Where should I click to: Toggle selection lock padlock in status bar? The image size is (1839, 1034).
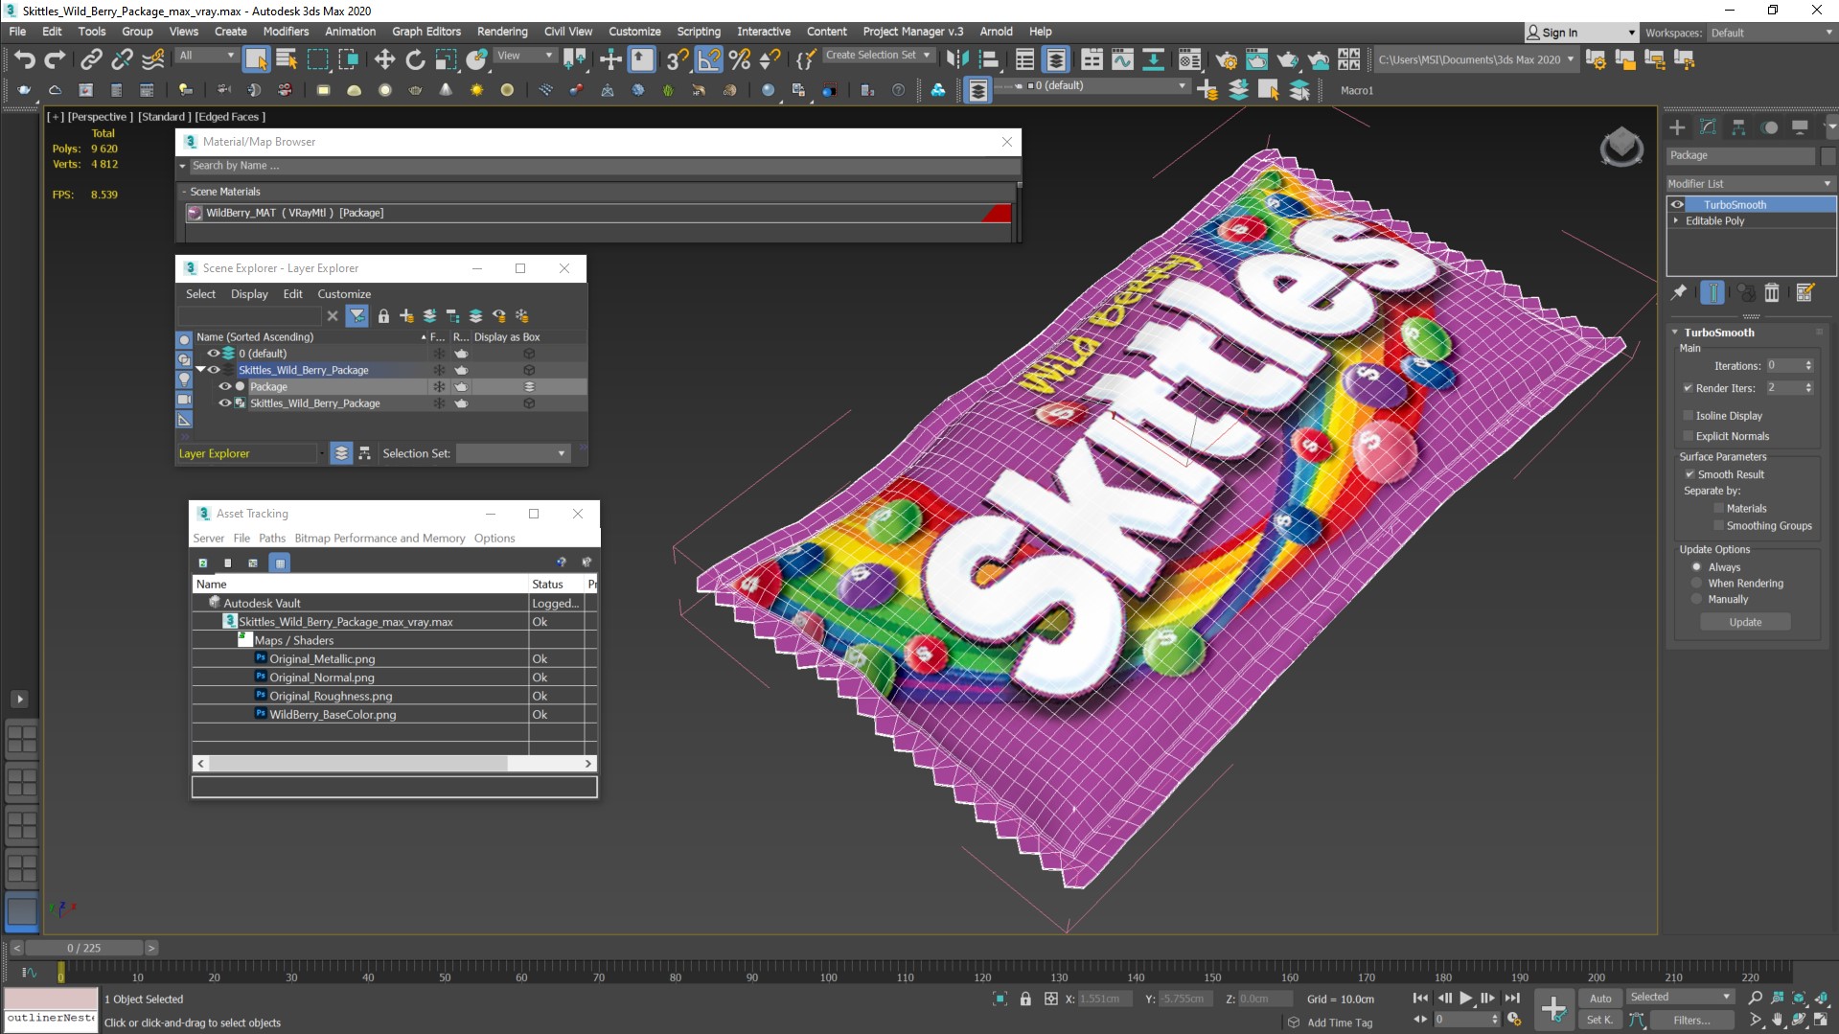(1025, 999)
